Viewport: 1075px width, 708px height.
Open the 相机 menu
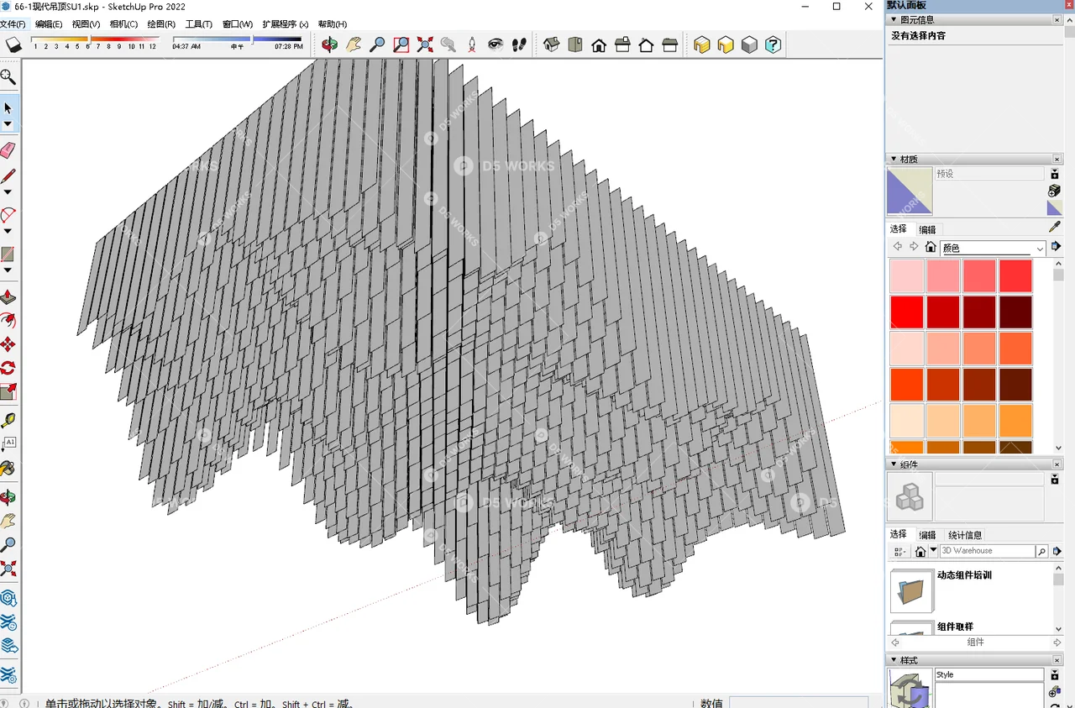pos(123,24)
